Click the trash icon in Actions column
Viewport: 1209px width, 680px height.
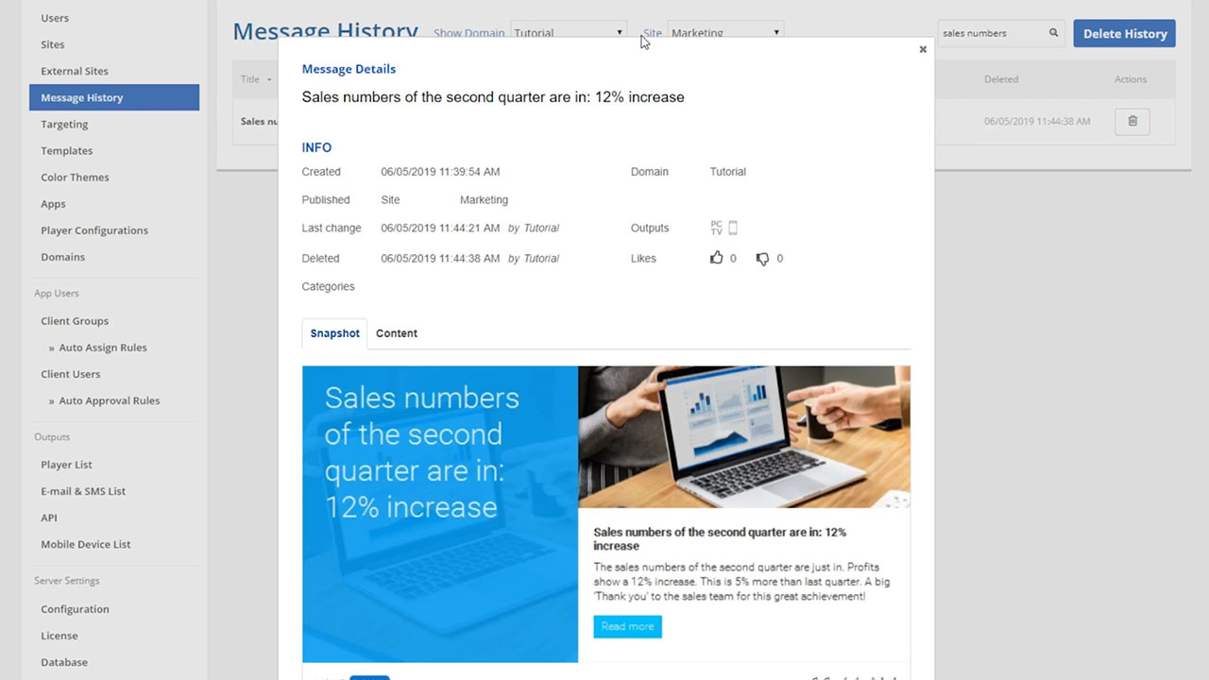(x=1132, y=121)
